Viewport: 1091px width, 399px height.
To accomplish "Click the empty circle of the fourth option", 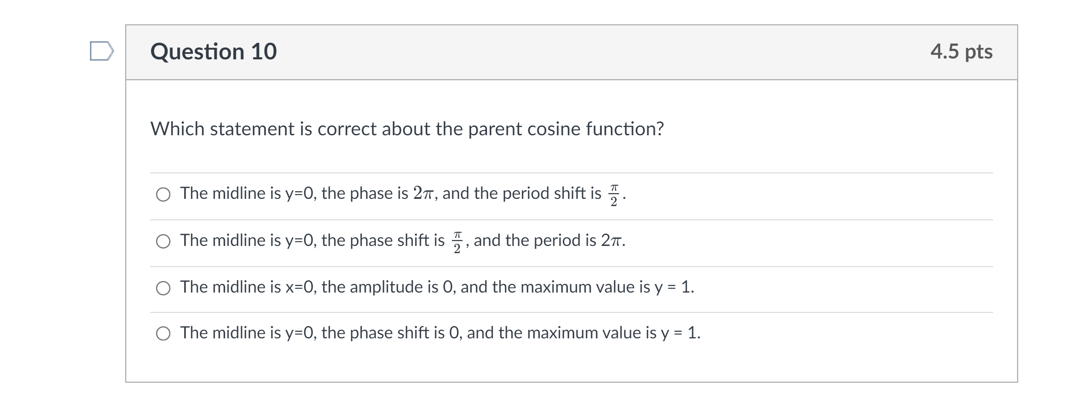I will (163, 334).
